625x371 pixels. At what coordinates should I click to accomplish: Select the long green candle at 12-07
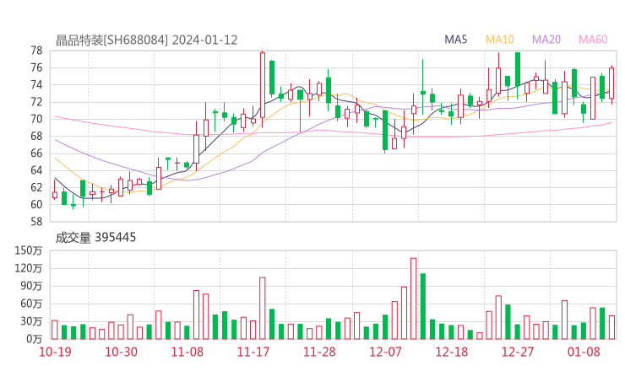(x=385, y=130)
